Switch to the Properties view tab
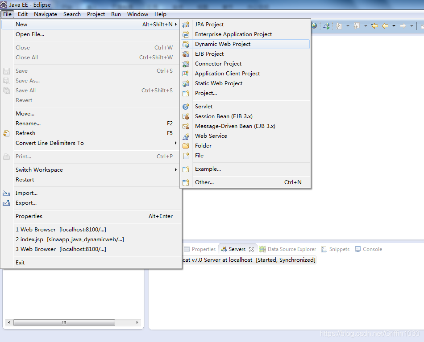Screen dimensions: 424x342 click(200, 249)
